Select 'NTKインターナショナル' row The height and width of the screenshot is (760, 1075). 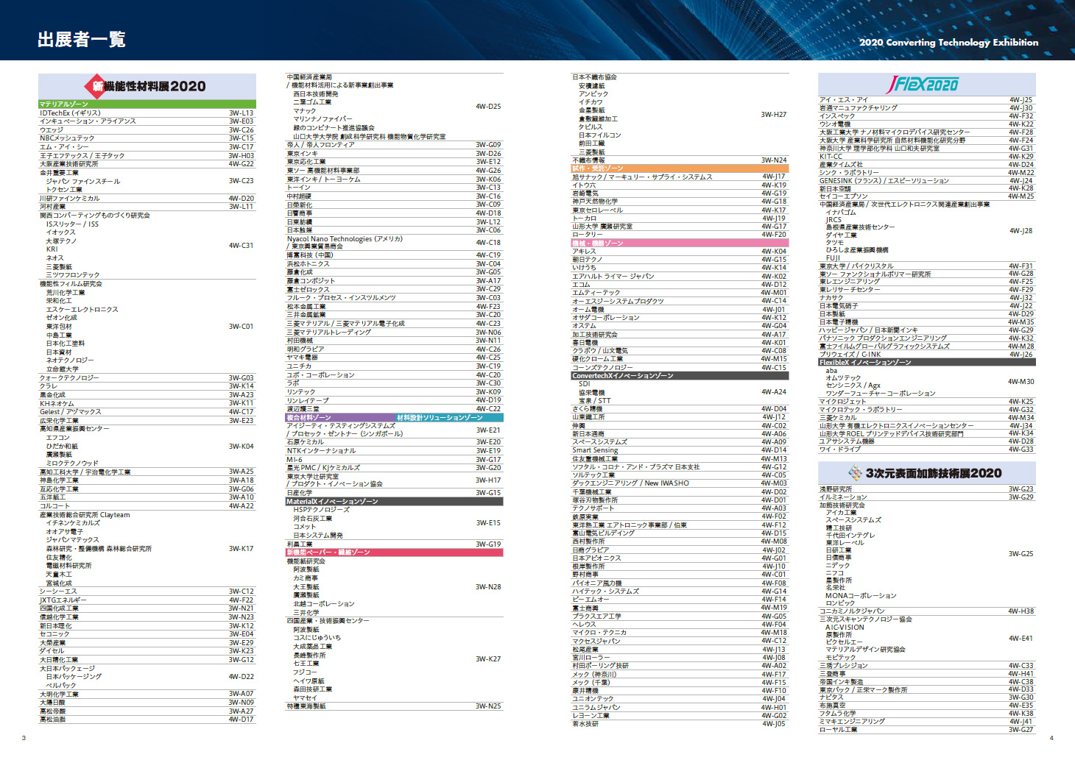[x=394, y=451]
